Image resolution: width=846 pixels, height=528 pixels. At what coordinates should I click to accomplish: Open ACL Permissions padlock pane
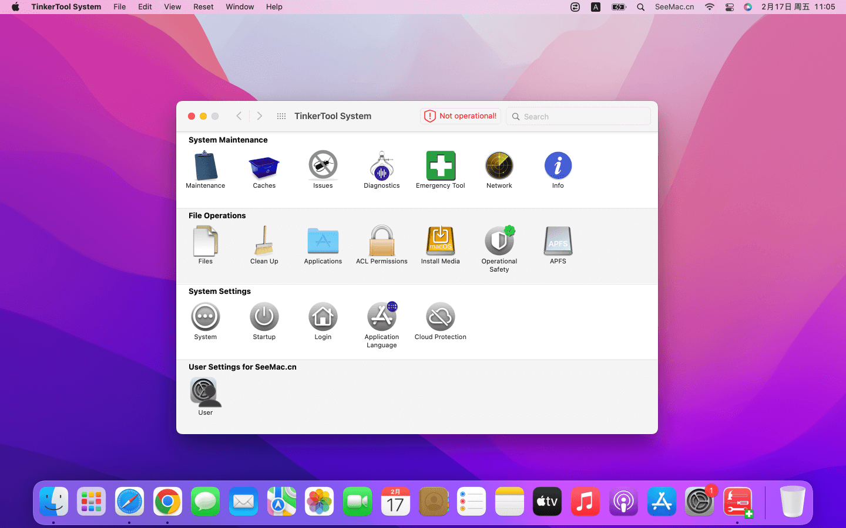coord(381,242)
